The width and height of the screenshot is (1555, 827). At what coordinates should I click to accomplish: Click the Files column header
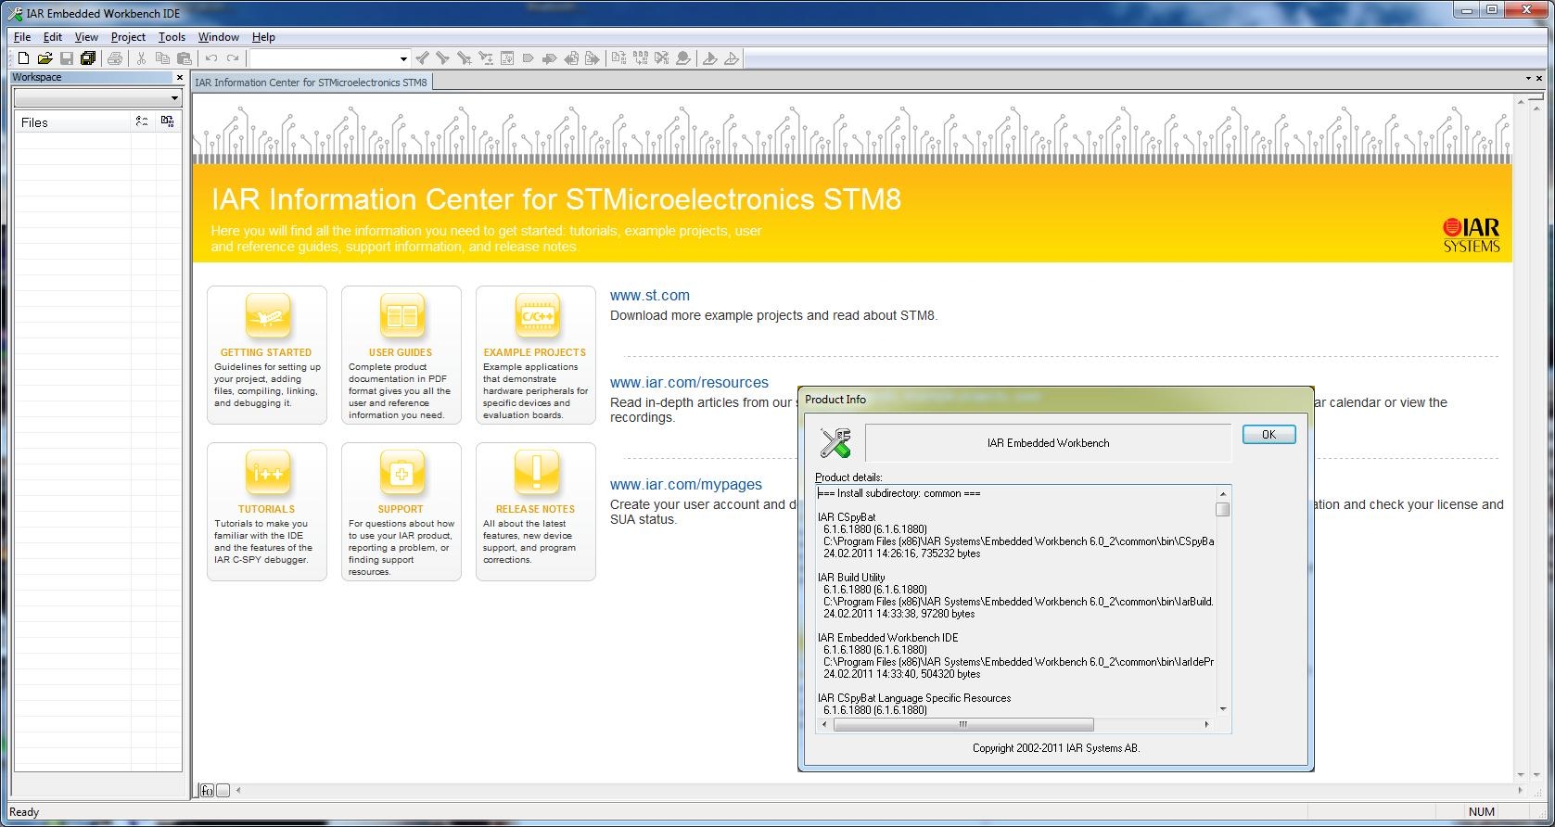[x=72, y=122]
